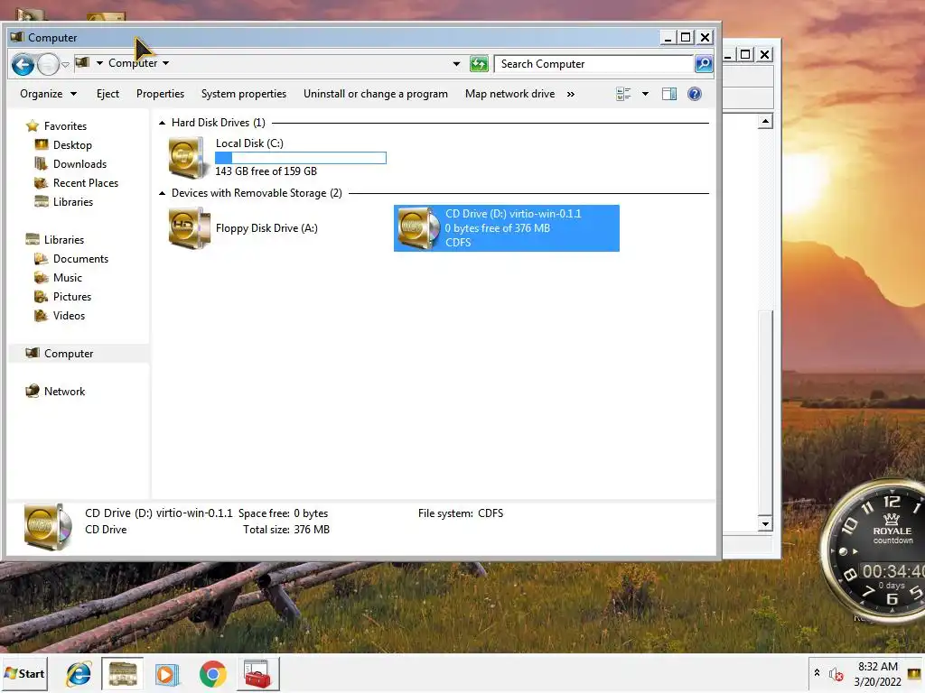
Task: Click the CD Drive icon in details pane
Action: click(49, 526)
